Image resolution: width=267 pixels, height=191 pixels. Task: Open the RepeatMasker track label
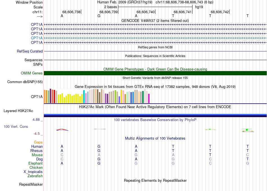(x=31, y=184)
